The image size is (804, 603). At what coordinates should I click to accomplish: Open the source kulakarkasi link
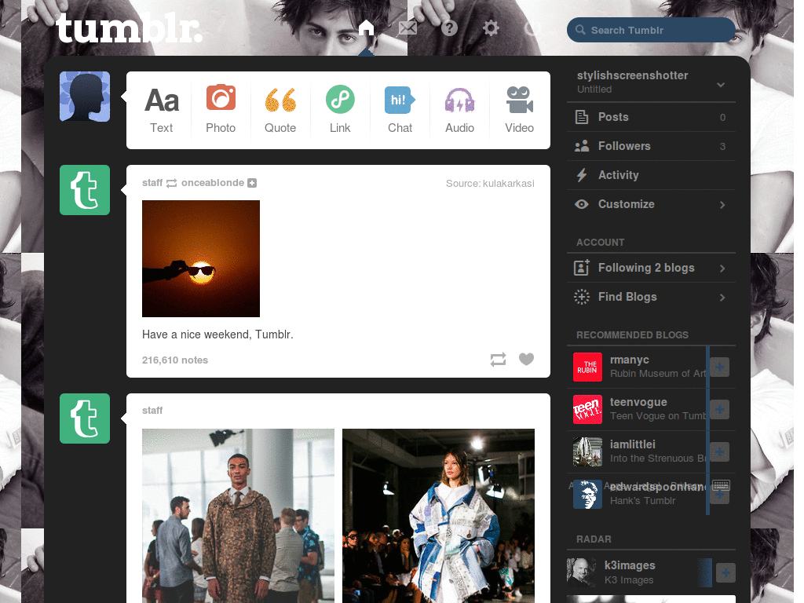(x=508, y=184)
